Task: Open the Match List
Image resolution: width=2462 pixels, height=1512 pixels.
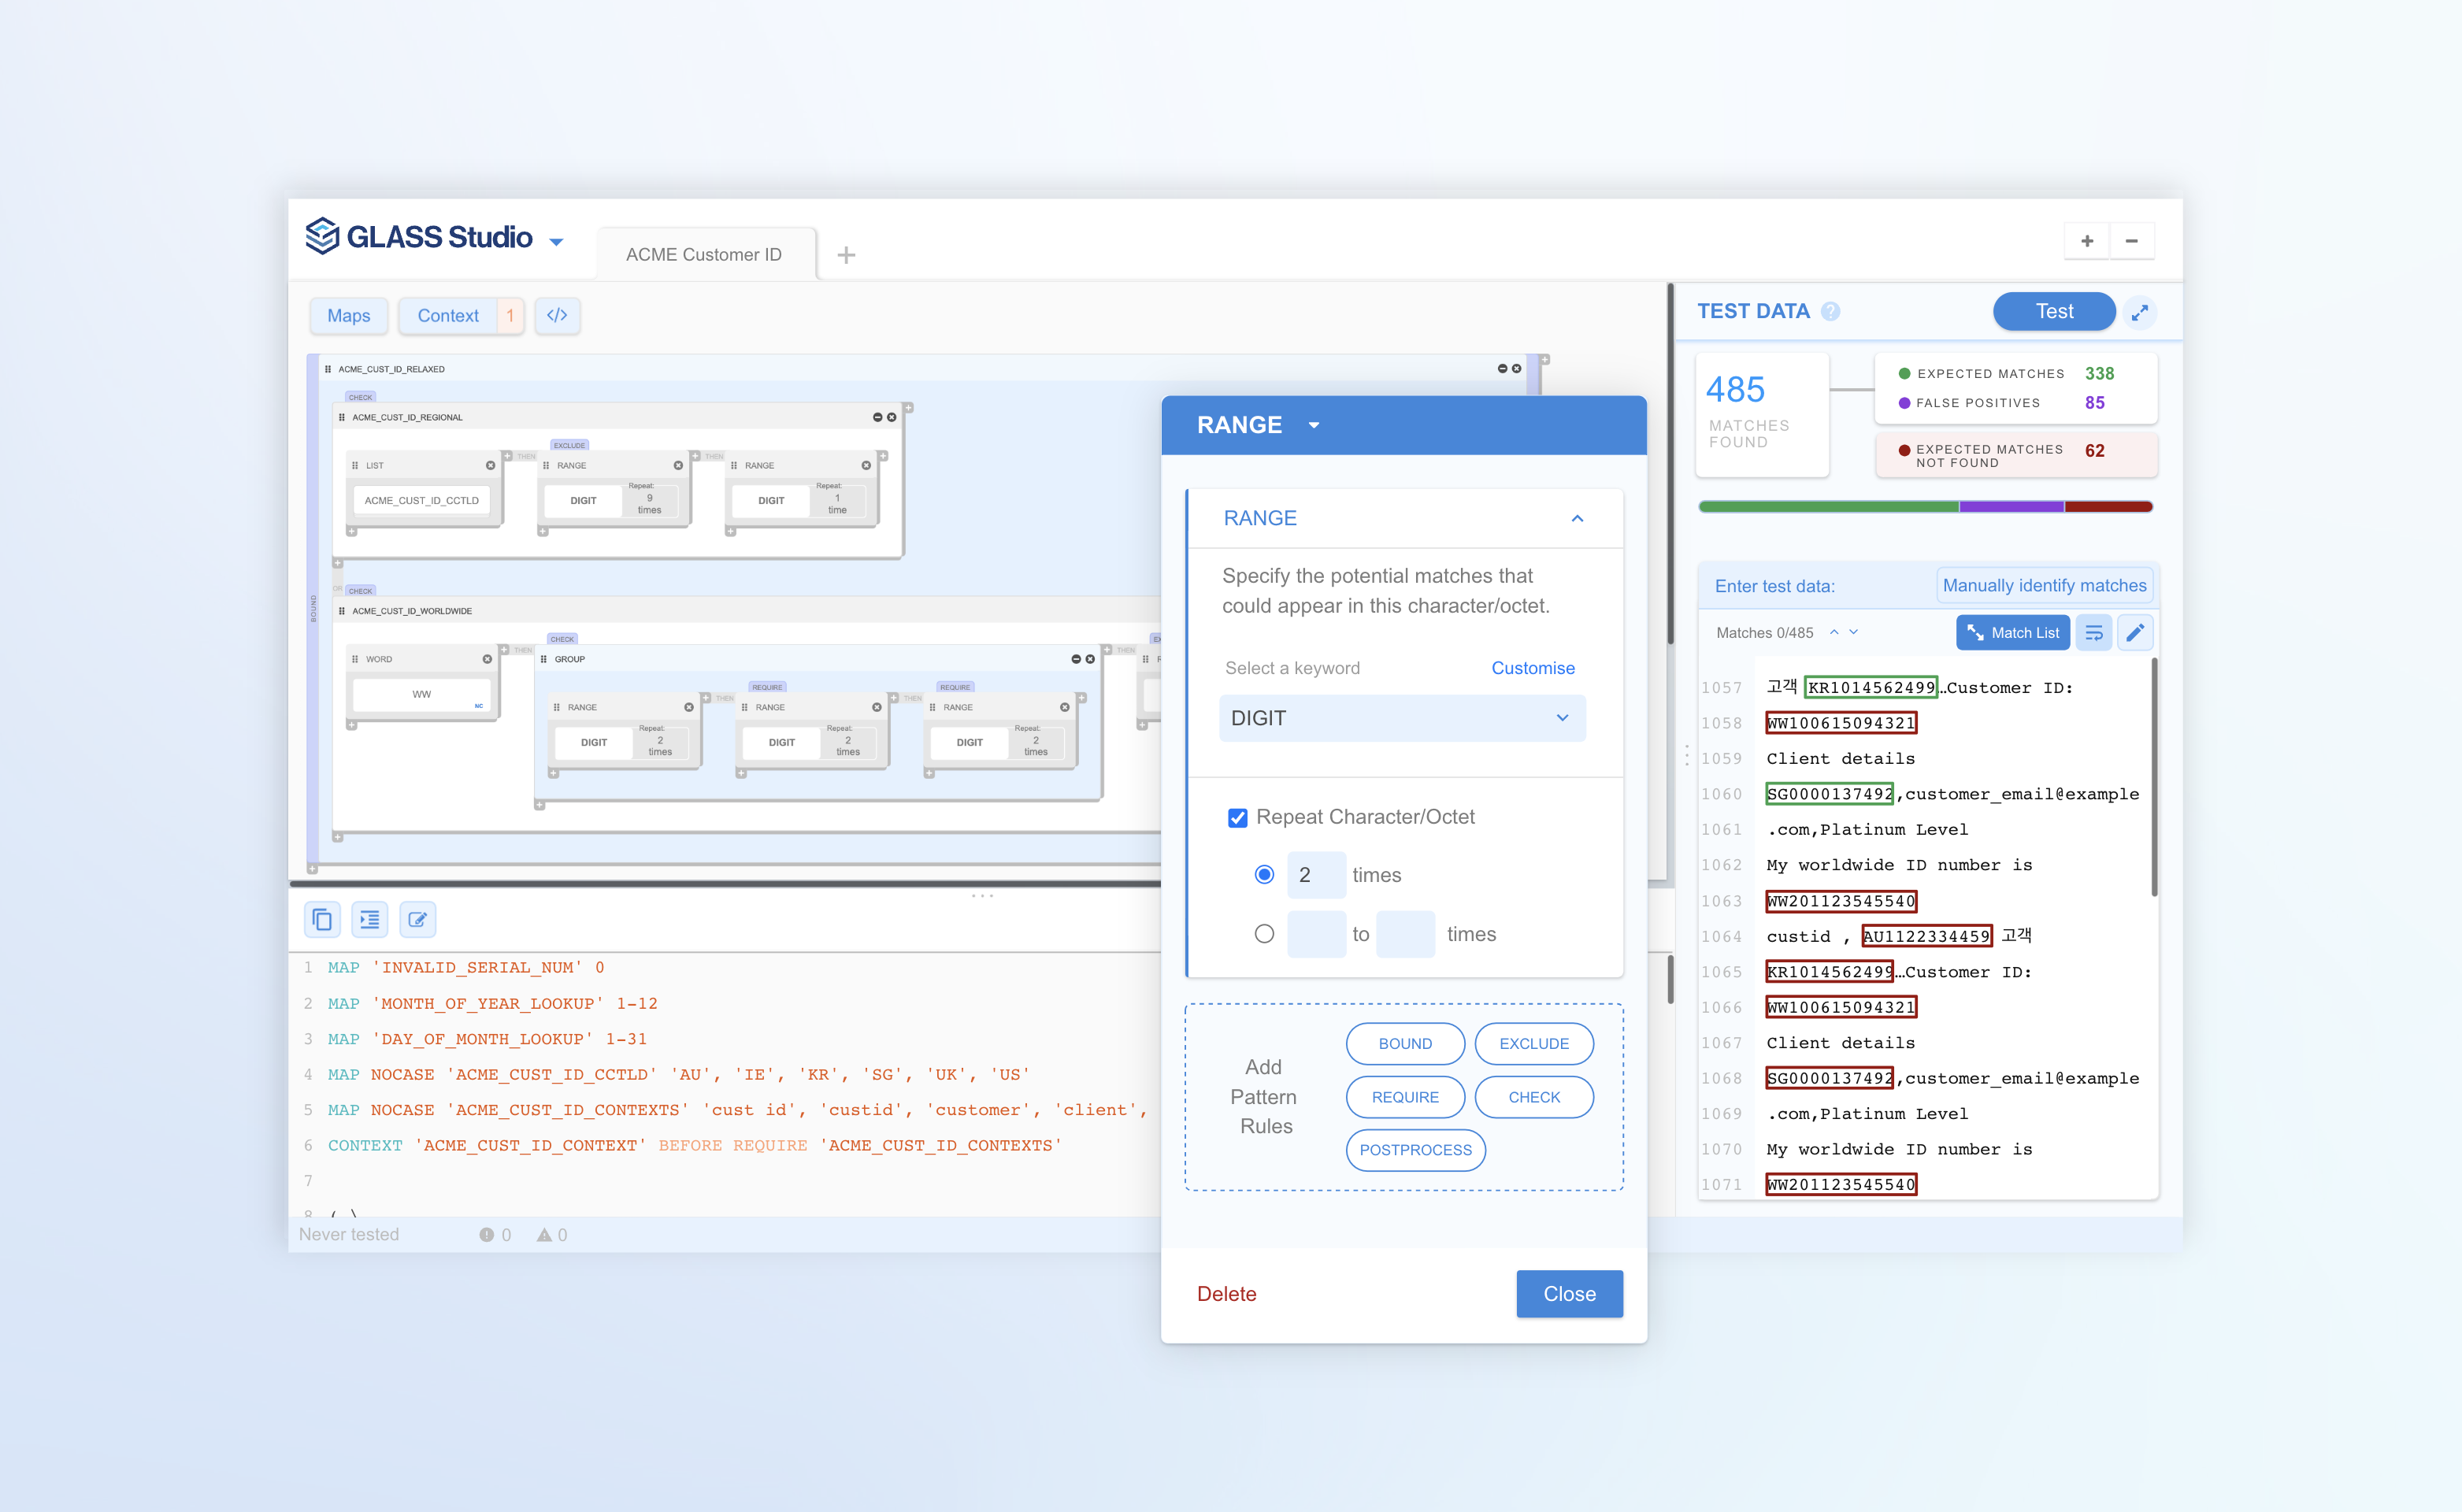Action: click(2013, 632)
